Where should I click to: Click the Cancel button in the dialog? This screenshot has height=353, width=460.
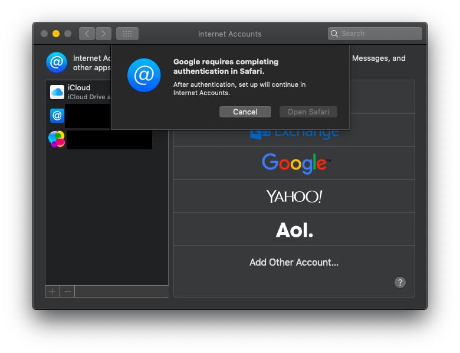point(245,112)
